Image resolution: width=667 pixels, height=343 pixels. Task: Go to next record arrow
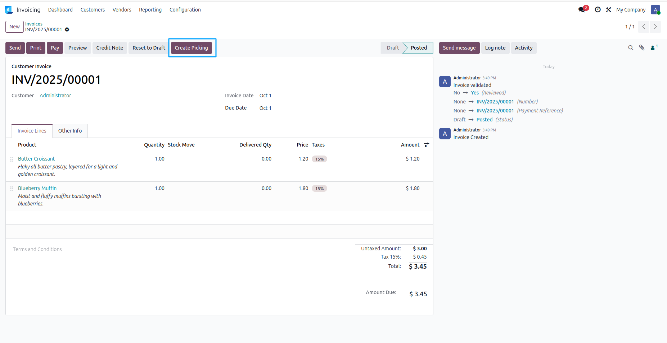(655, 27)
